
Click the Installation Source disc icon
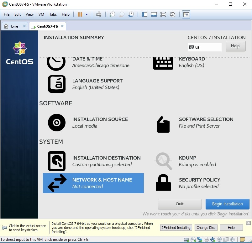pyautogui.click(x=57, y=123)
